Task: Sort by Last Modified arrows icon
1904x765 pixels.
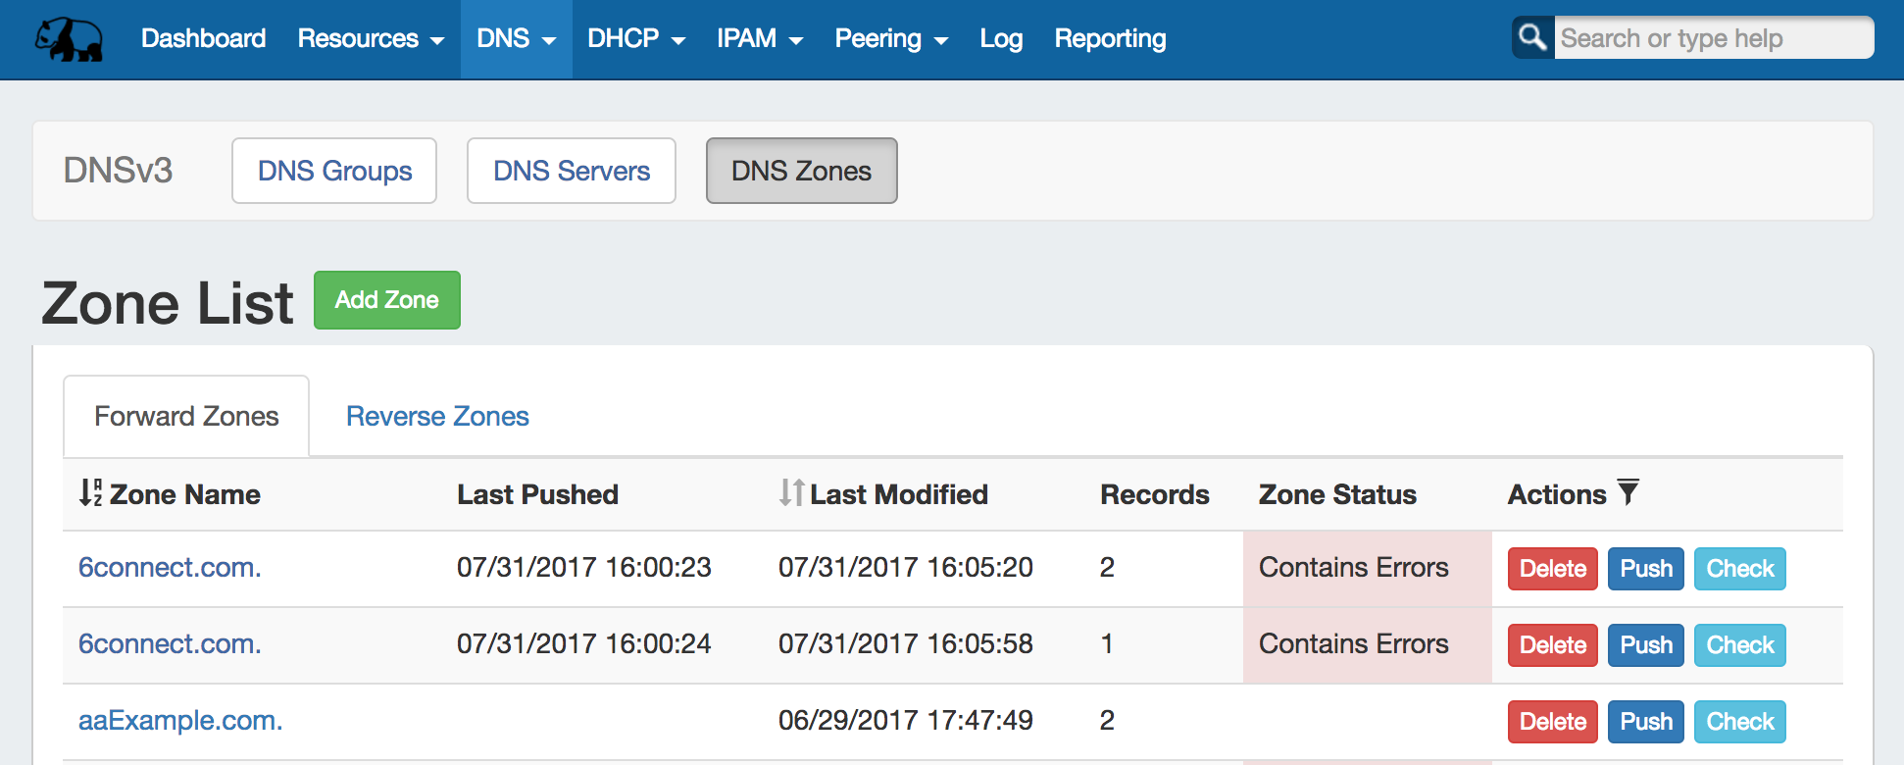Action: (x=791, y=492)
